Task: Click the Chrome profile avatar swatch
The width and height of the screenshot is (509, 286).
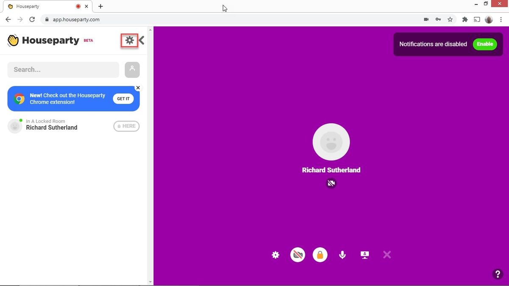Action: (488, 19)
